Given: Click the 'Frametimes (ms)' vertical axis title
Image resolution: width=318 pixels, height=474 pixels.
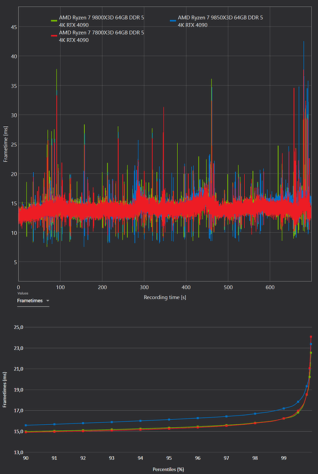Looking at the screenshot, I should click(x=5, y=390).
